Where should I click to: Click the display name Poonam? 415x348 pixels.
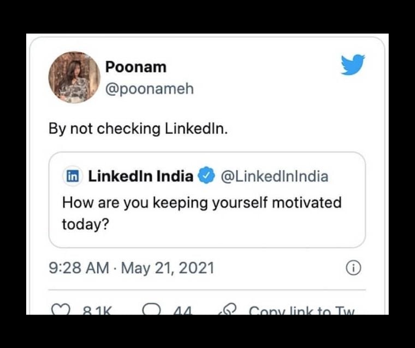click(136, 67)
